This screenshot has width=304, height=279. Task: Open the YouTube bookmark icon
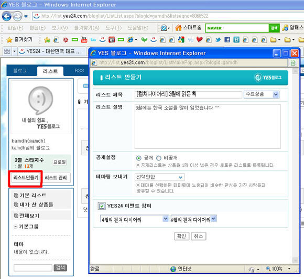tap(84, 39)
